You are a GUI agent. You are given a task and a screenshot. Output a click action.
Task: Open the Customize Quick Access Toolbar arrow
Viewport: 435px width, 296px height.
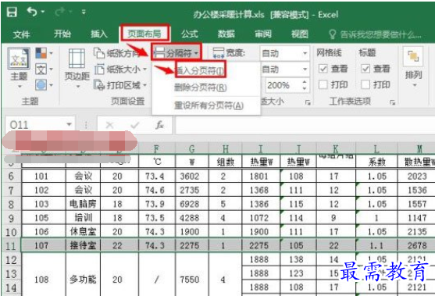click(x=84, y=12)
